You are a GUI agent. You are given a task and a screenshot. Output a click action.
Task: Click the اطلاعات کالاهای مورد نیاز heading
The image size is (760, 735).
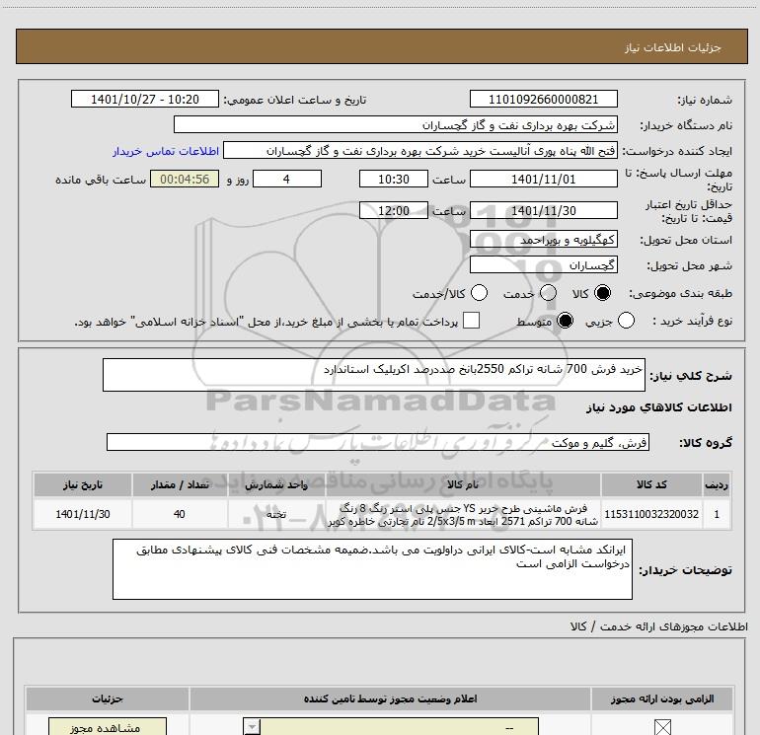[659, 407]
